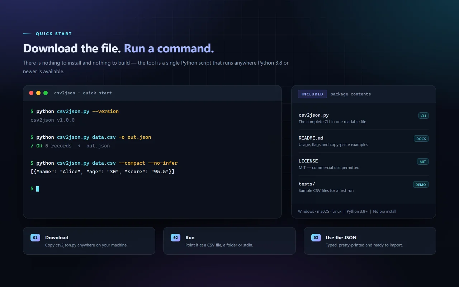Click the green maximize dot in terminal

[46, 93]
